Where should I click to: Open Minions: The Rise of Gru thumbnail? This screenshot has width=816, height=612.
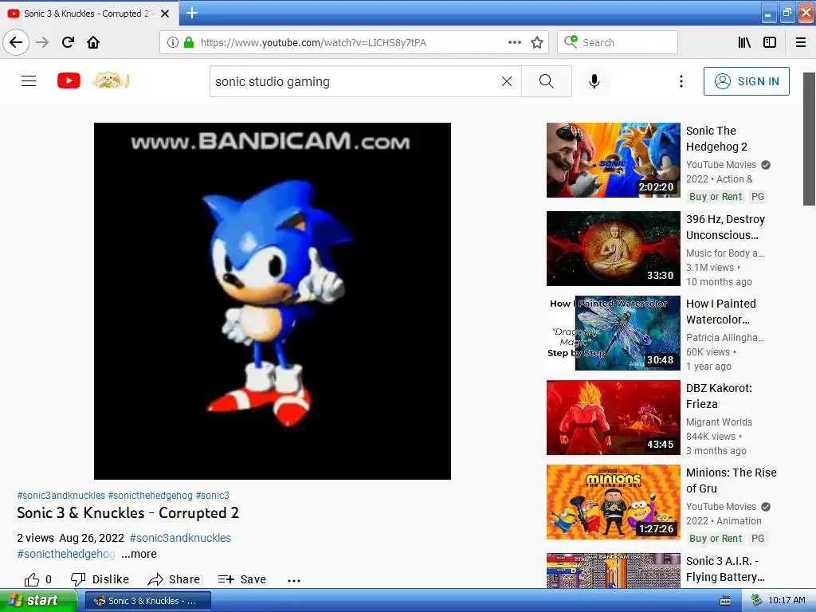(x=613, y=502)
